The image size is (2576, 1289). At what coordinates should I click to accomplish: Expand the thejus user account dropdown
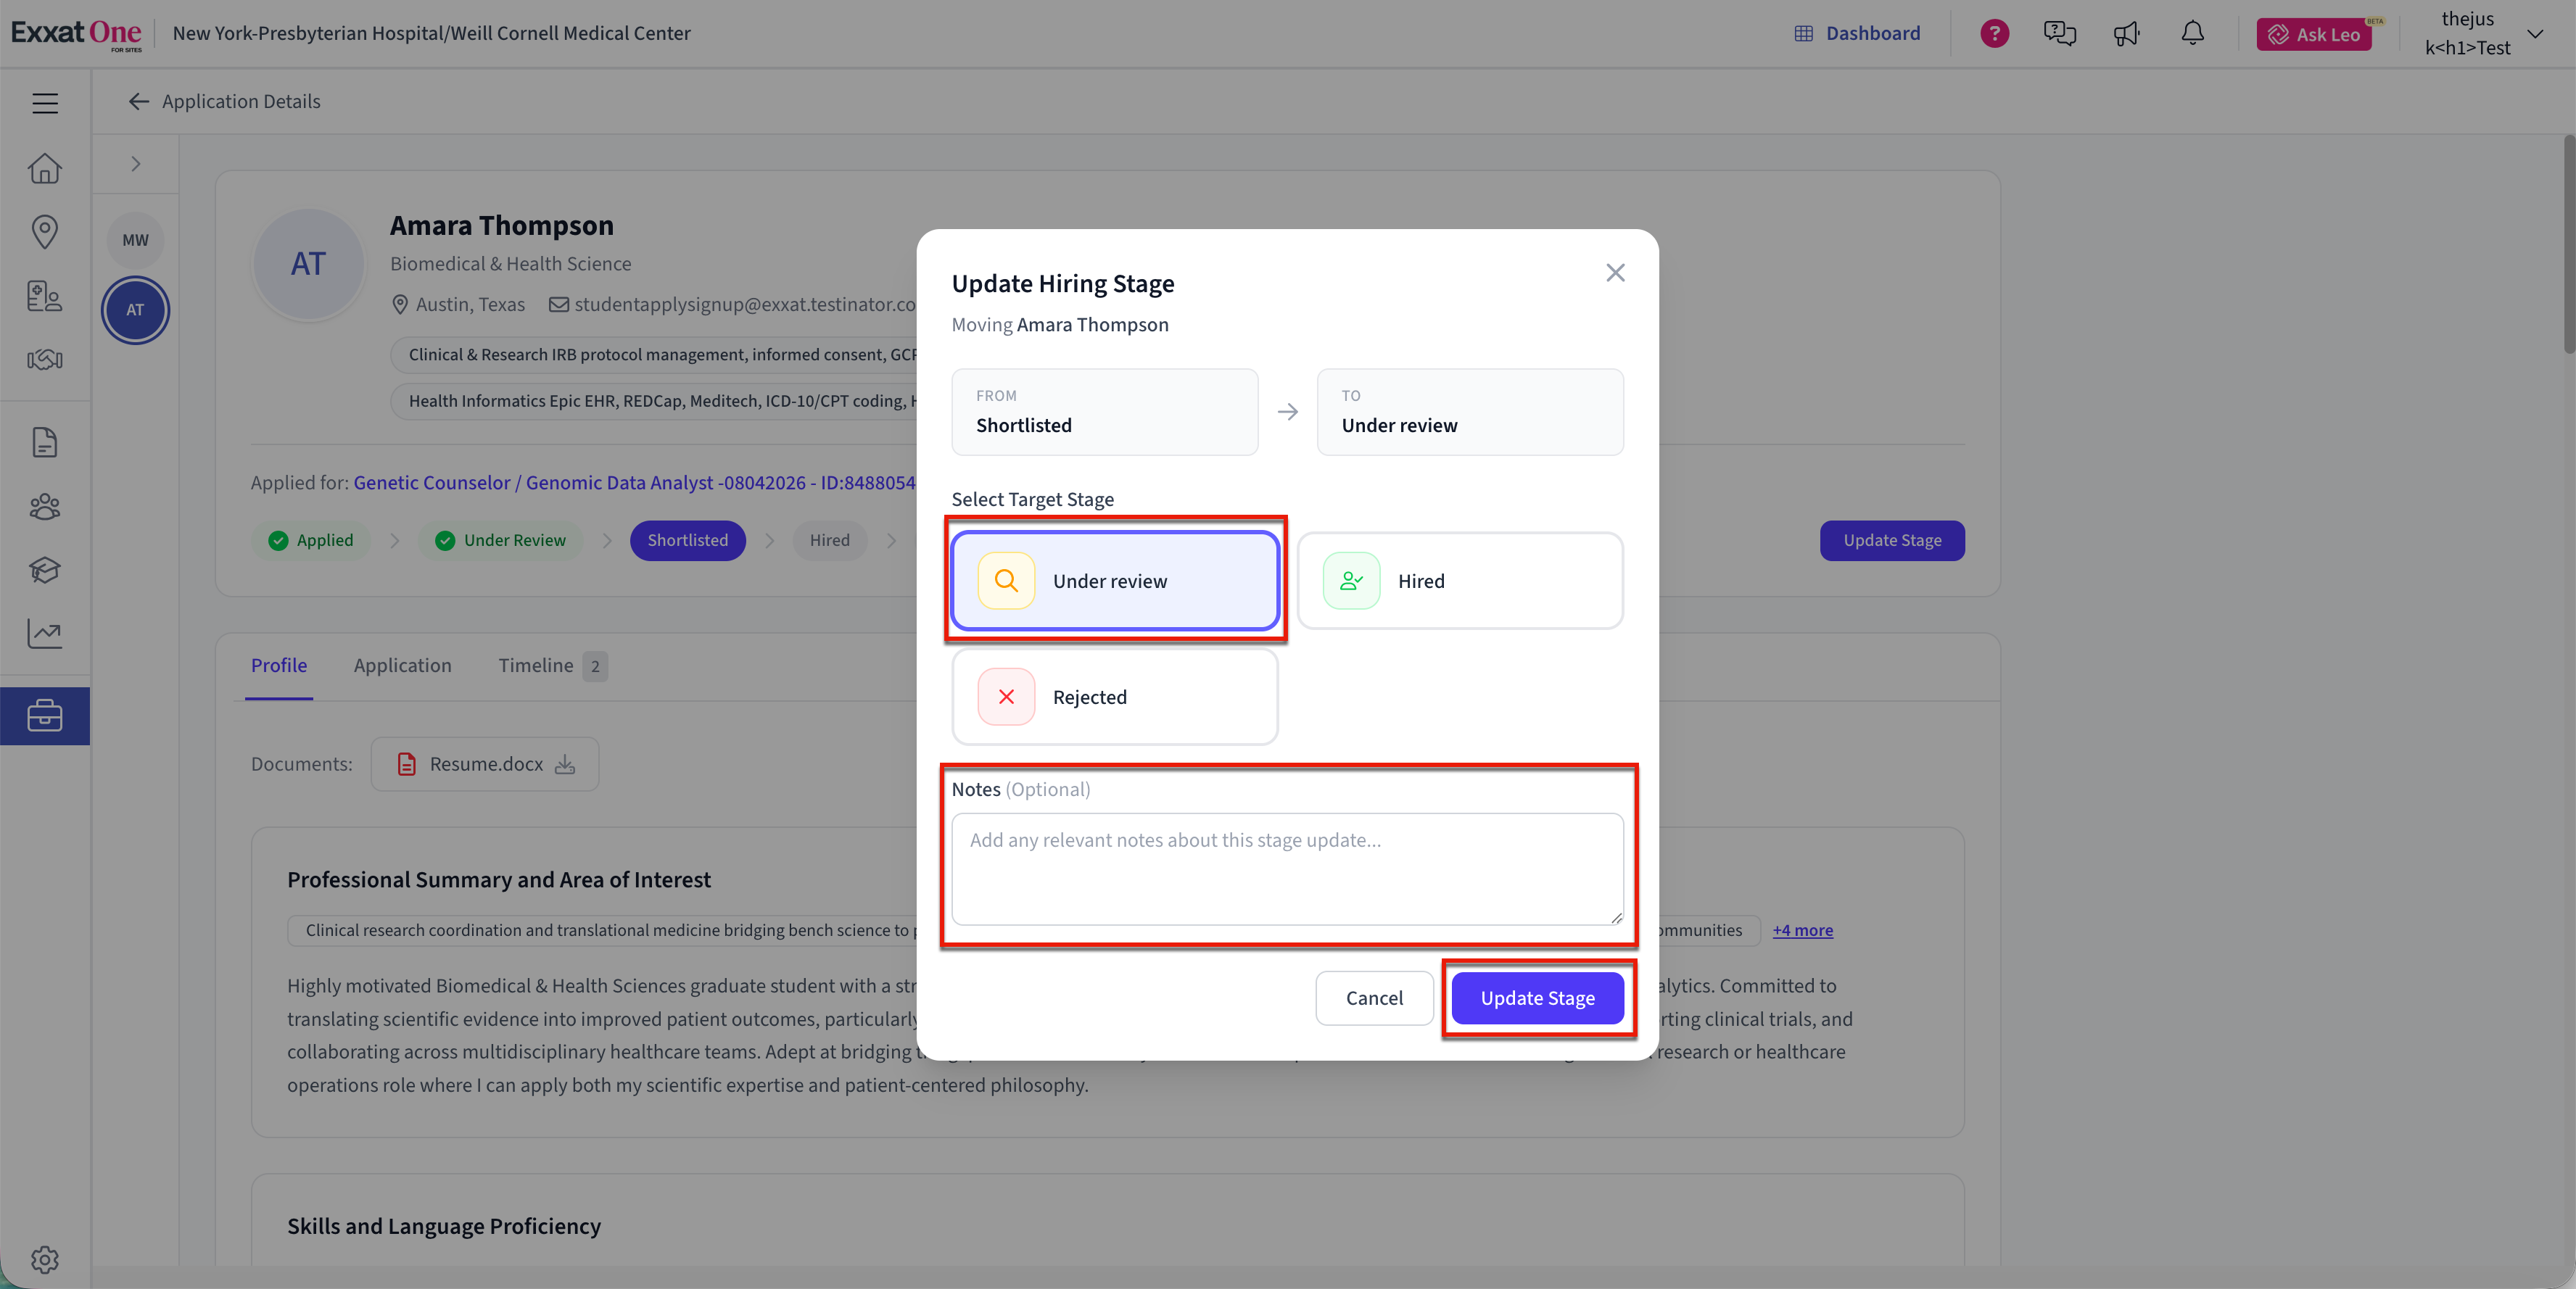(x=2535, y=34)
